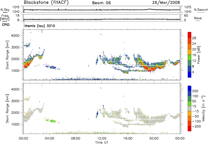Click '3000' on velocity panel range axis
The image size is (208, 144).
(x=15, y=101)
